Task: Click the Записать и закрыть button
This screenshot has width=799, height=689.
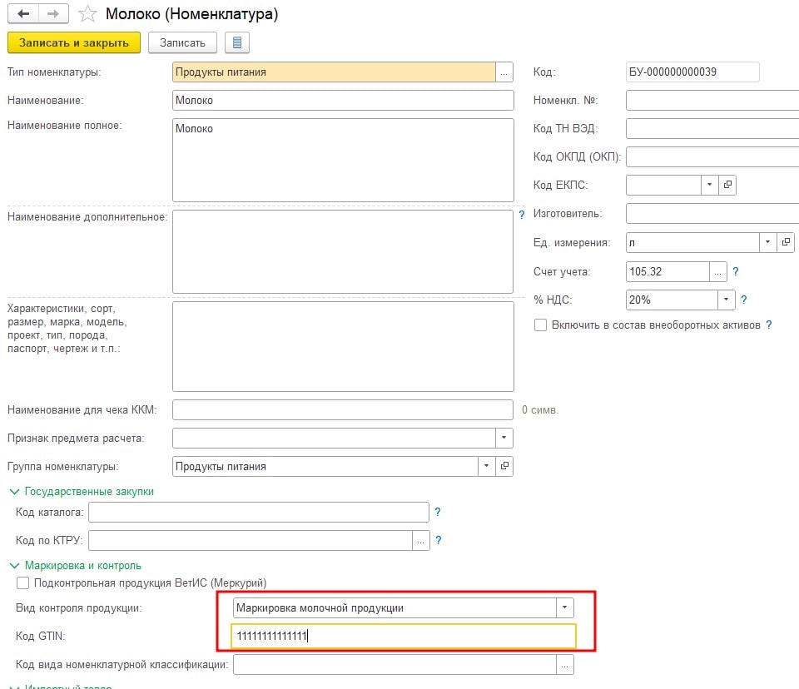Action: pyautogui.click(x=74, y=42)
